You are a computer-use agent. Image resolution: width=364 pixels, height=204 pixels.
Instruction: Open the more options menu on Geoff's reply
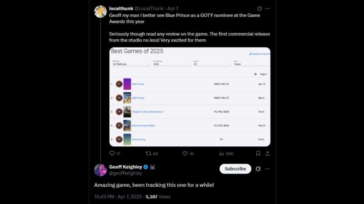[267, 169]
